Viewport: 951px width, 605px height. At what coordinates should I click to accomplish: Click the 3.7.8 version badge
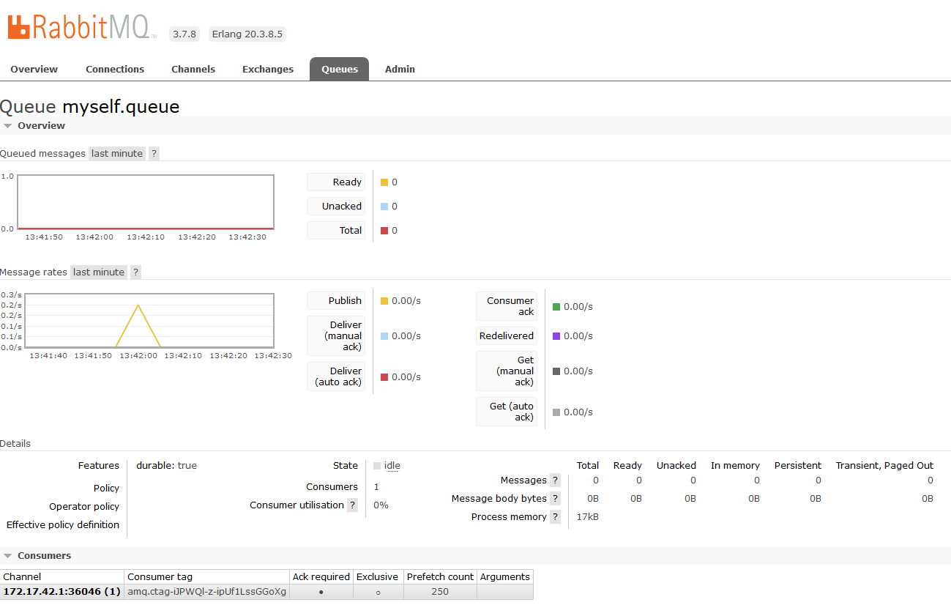pos(184,34)
